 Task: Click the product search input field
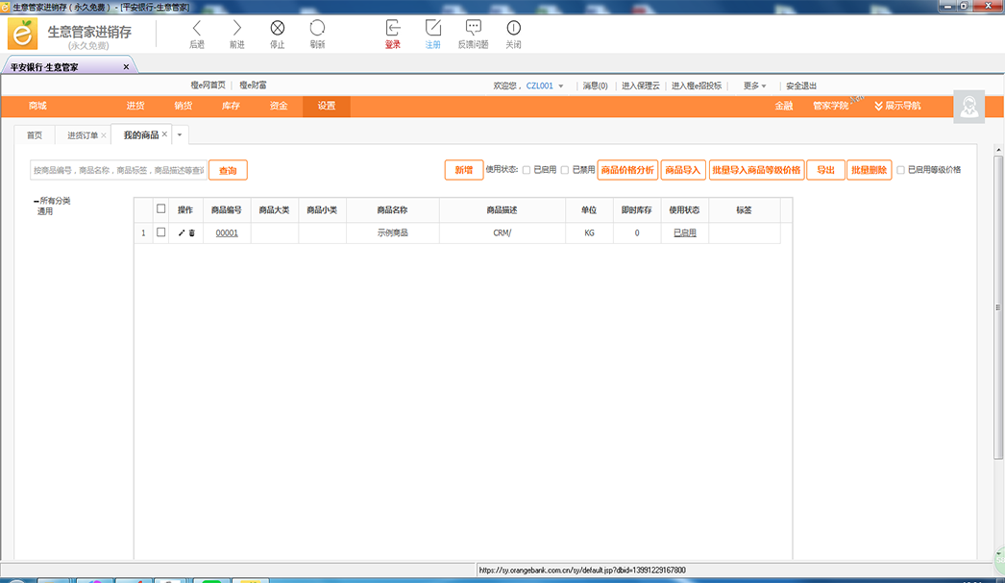[117, 170]
